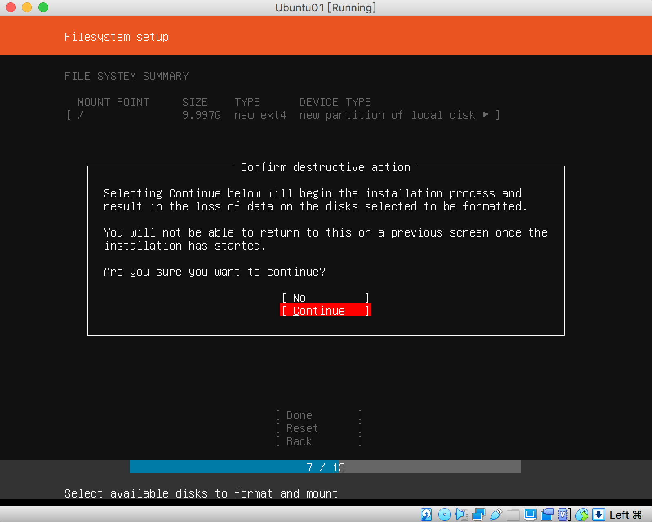The image size is (652, 522).
Task: Open the virtualization features CPU icon
Action: (565, 515)
